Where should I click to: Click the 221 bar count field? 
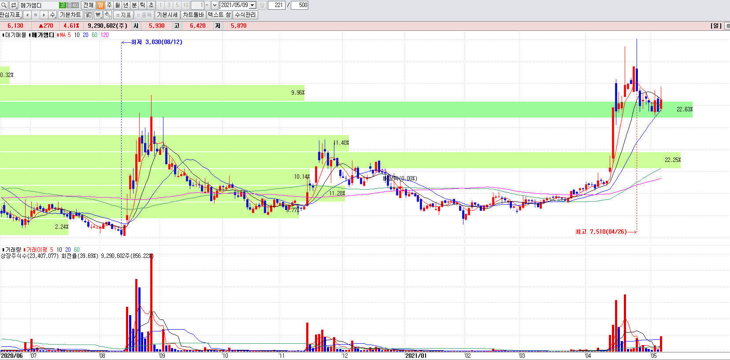click(x=277, y=5)
